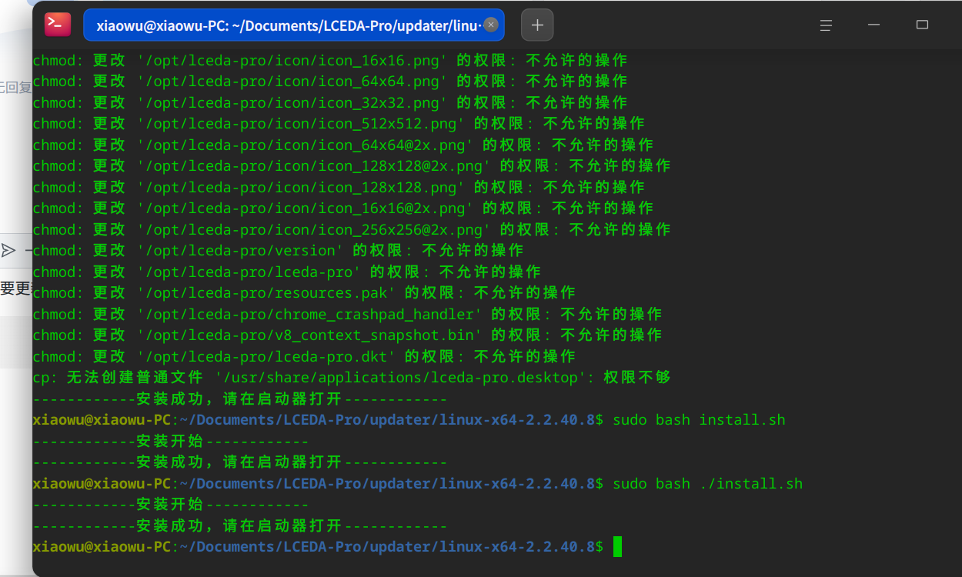Click the path '/opt/lceda-pro/icon/icon_64x64@2x.png'
This screenshot has height=577, width=962.
306,145
